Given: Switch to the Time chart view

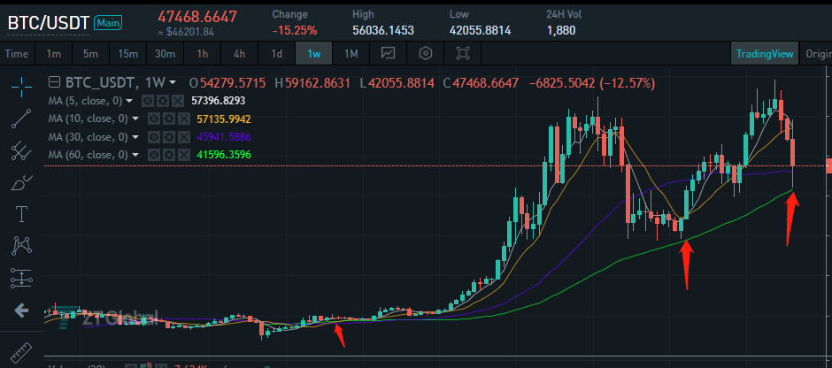Looking at the screenshot, I should click(17, 54).
